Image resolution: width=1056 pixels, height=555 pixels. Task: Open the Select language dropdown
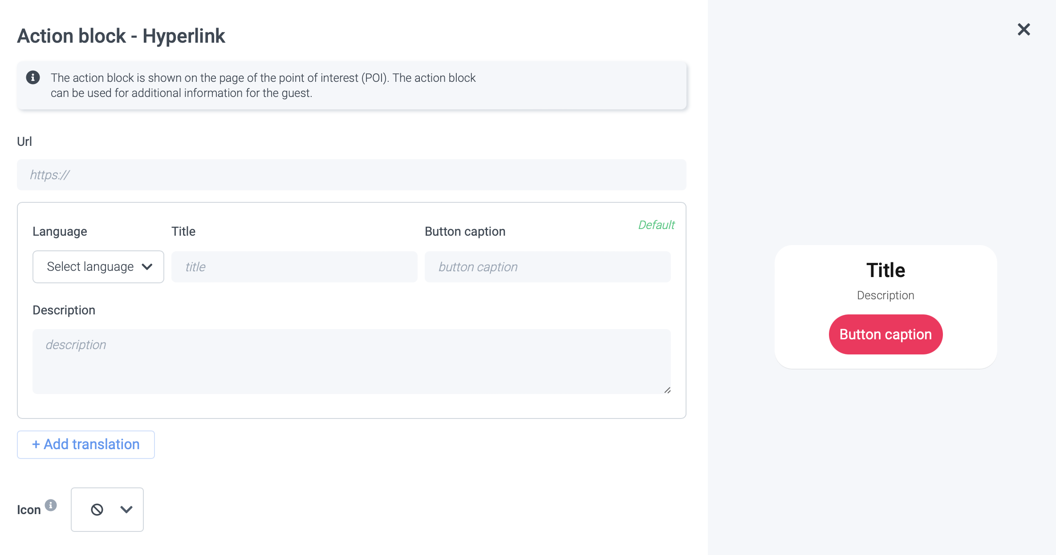(98, 267)
